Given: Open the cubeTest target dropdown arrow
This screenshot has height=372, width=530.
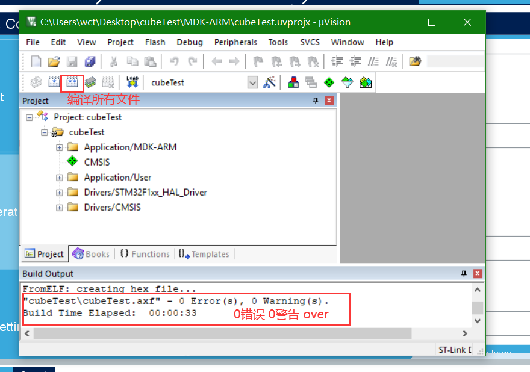Looking at the screenshot, I should (252, 82).
